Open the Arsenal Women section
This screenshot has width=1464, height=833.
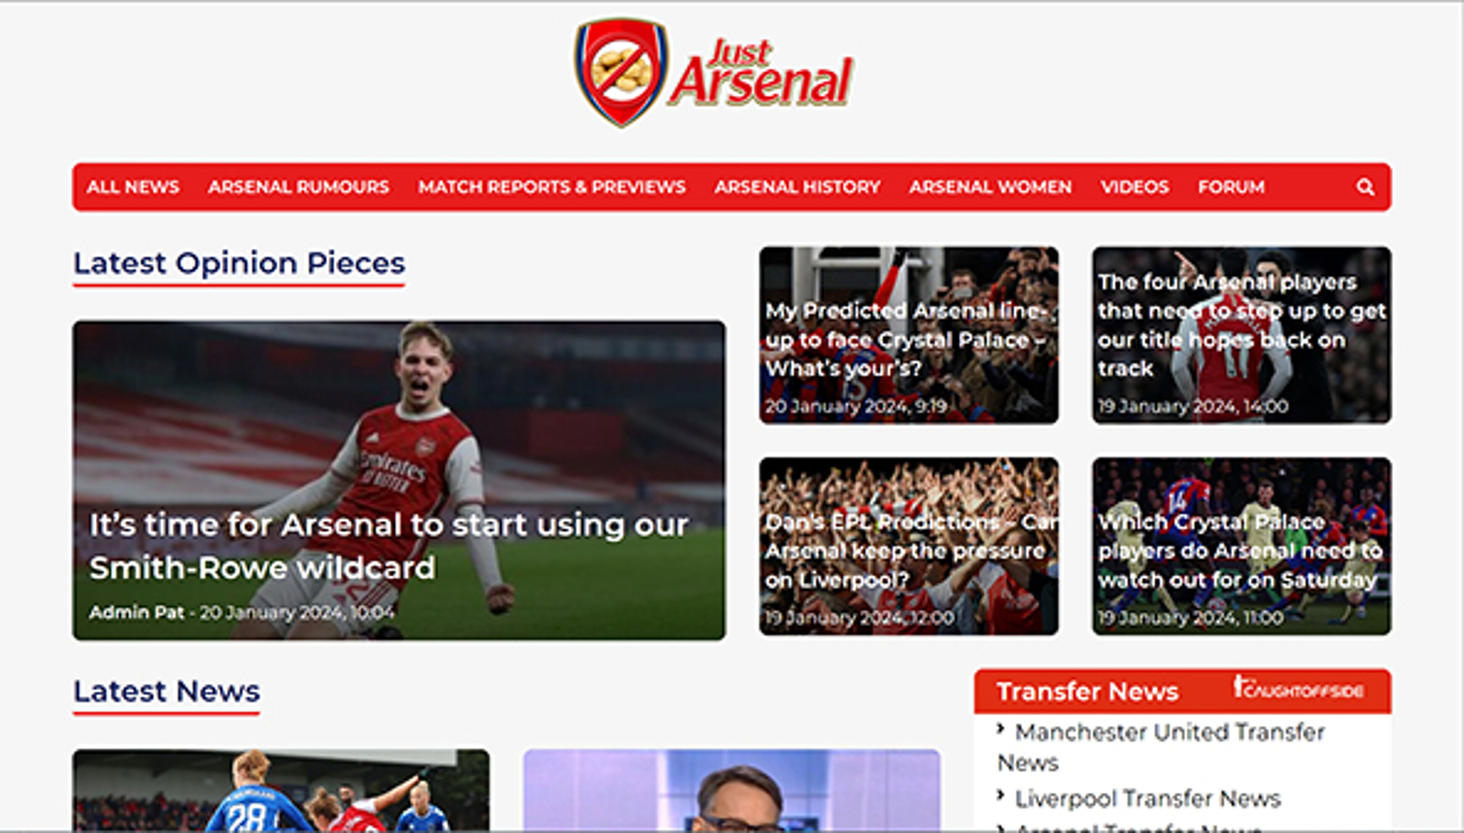tap(990, 187)
